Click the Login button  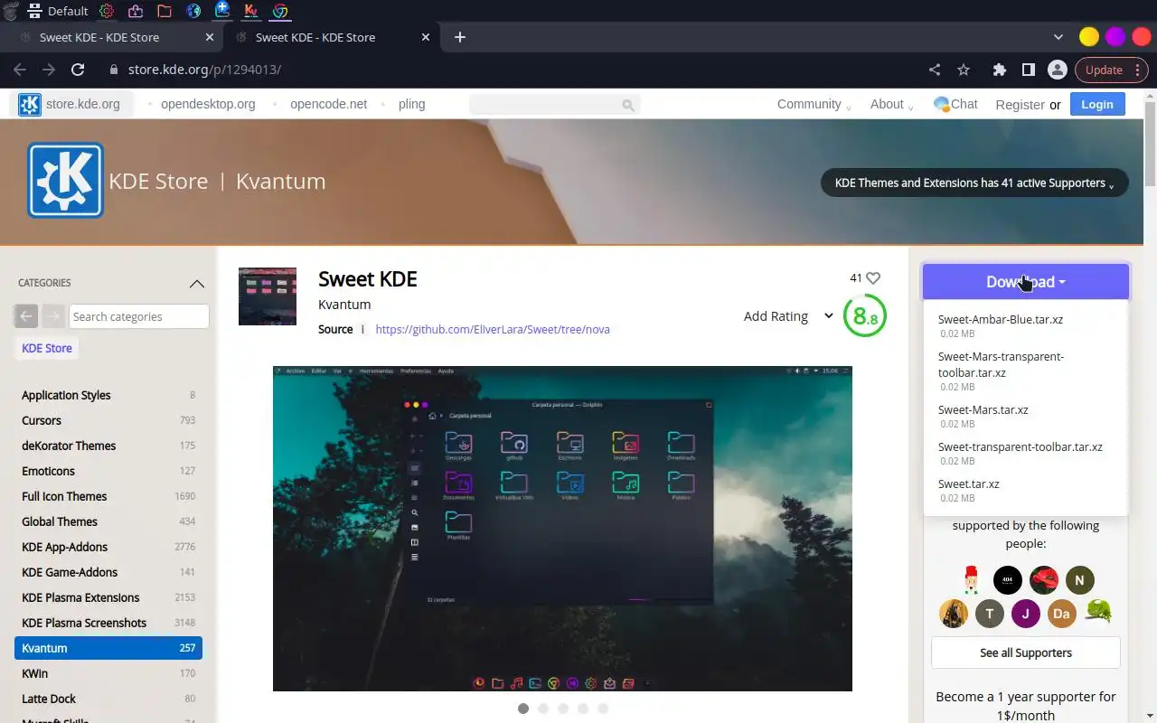click(1097, 104)
